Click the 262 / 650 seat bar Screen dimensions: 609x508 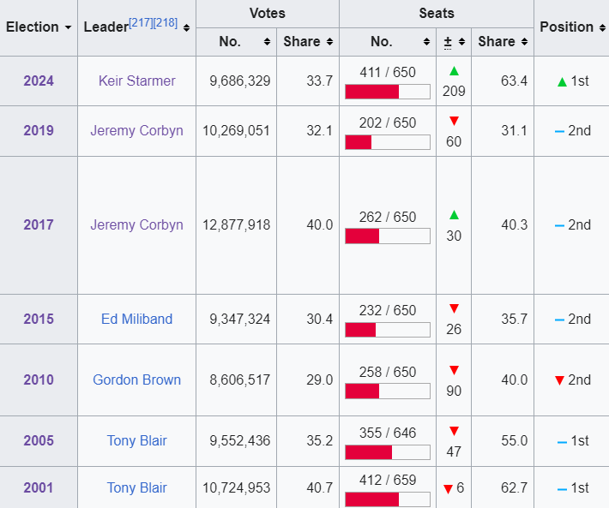388,236
